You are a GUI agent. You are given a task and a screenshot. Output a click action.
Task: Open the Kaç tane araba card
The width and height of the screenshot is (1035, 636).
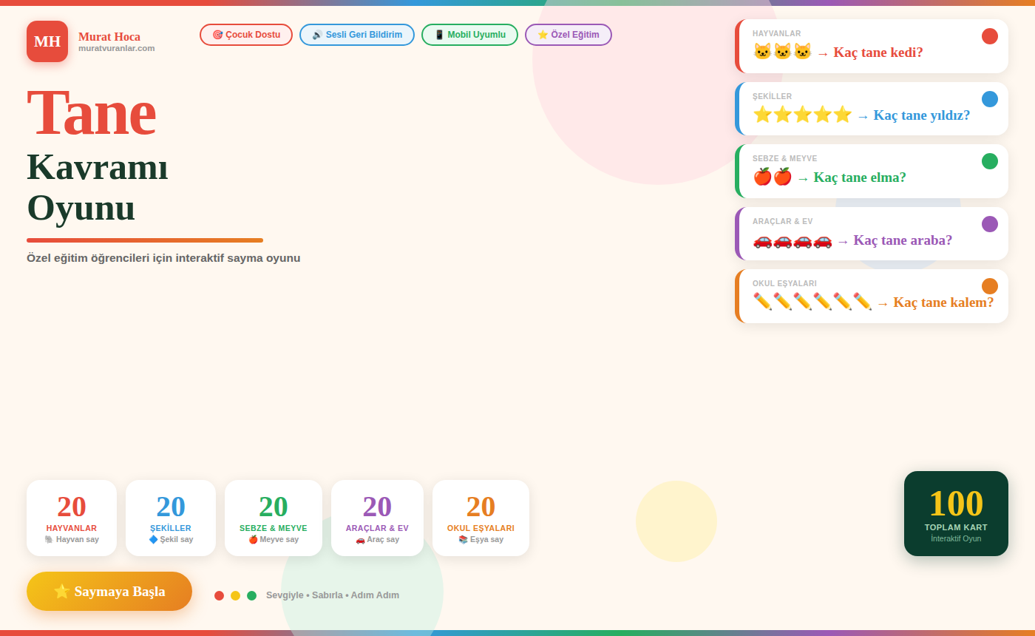pyautogui.click(x=872, y=234)
